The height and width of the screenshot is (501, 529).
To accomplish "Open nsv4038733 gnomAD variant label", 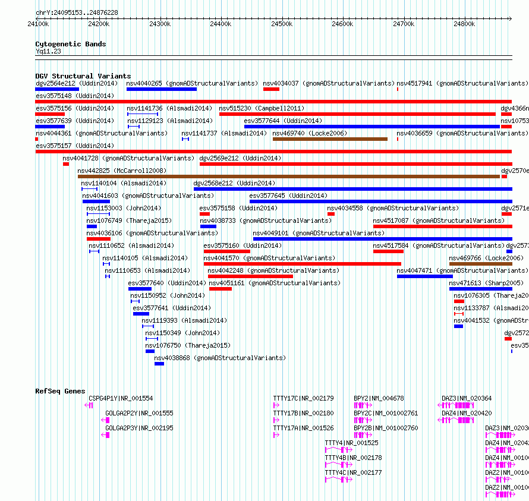I will click(x=266, y=220).
